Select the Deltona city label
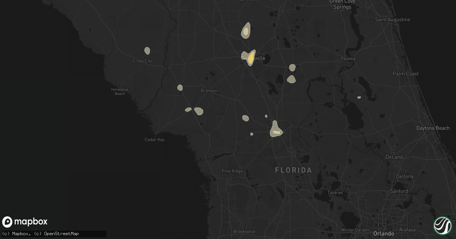The width and height of the screenshot is (456, 239). coord(404,176)
